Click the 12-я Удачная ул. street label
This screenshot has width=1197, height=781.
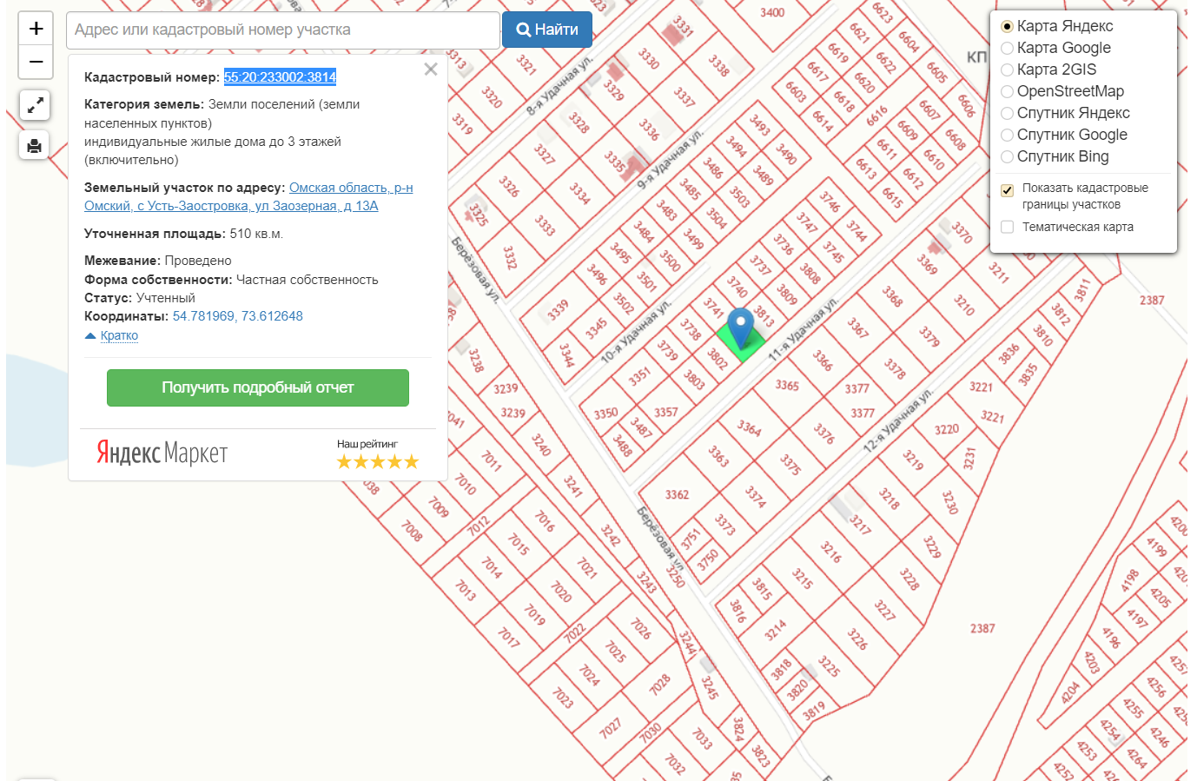(x=898, y=420)
